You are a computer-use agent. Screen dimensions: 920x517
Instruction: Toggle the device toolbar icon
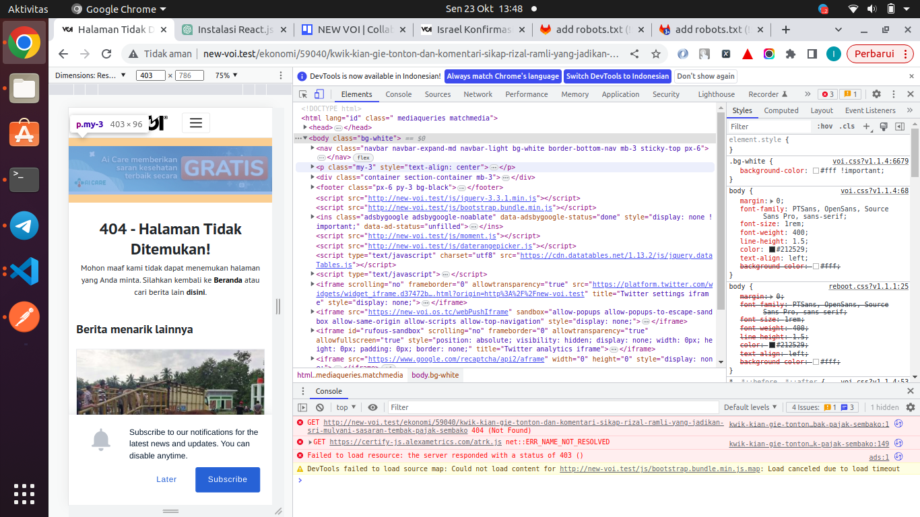click(319, 94)
